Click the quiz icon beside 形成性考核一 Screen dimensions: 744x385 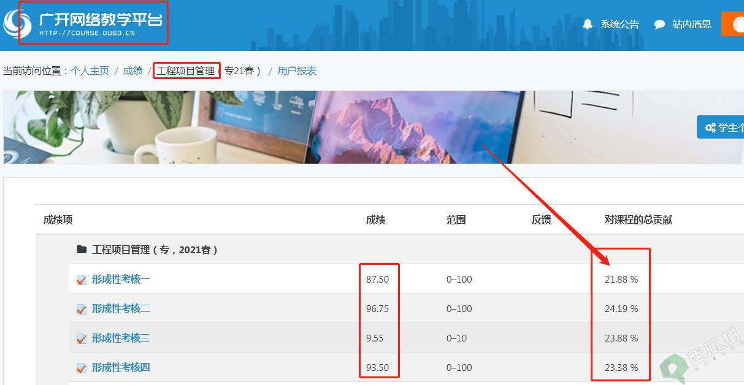(x=82, y=280)
